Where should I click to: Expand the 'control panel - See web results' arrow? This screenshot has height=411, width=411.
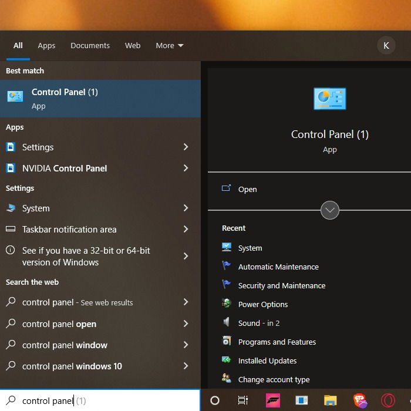(186, 302)
